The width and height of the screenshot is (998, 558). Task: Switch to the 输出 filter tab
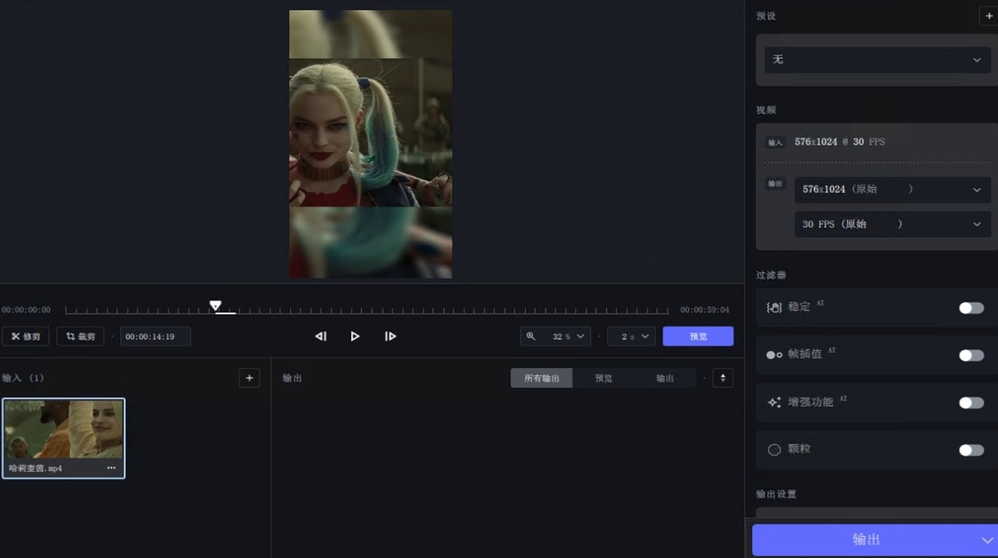[665, 378]
